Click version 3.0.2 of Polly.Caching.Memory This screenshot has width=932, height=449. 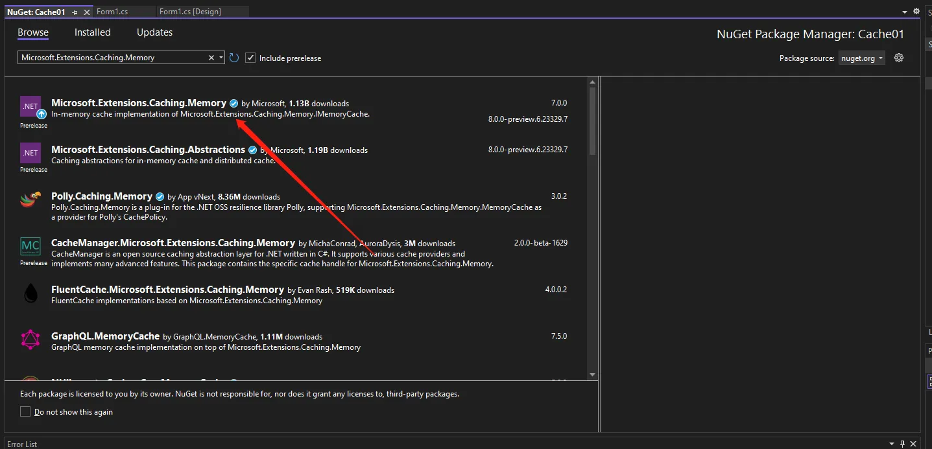point(559,196)
